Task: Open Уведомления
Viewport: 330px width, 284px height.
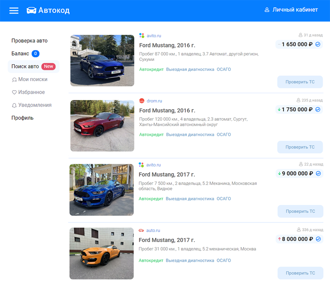Action: [x=35, y=105]
